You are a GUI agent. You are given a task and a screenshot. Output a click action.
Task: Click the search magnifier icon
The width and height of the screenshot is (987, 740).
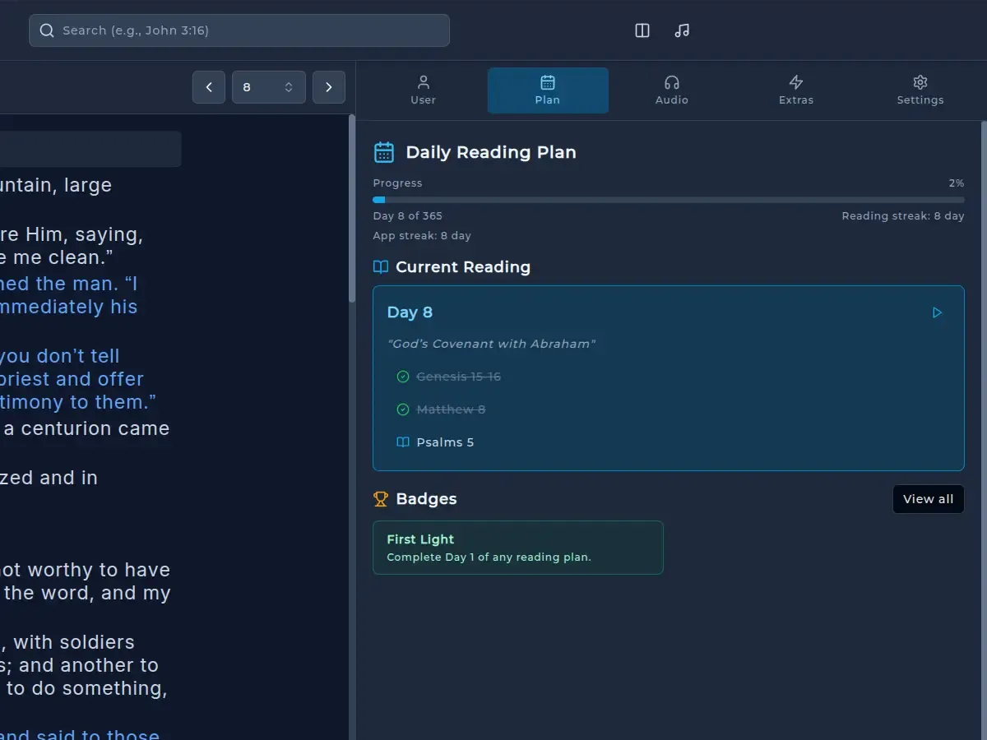tap(47, 30)
